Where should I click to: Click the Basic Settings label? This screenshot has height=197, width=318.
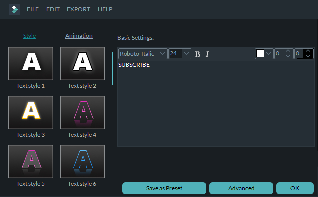tap(135, 38)
